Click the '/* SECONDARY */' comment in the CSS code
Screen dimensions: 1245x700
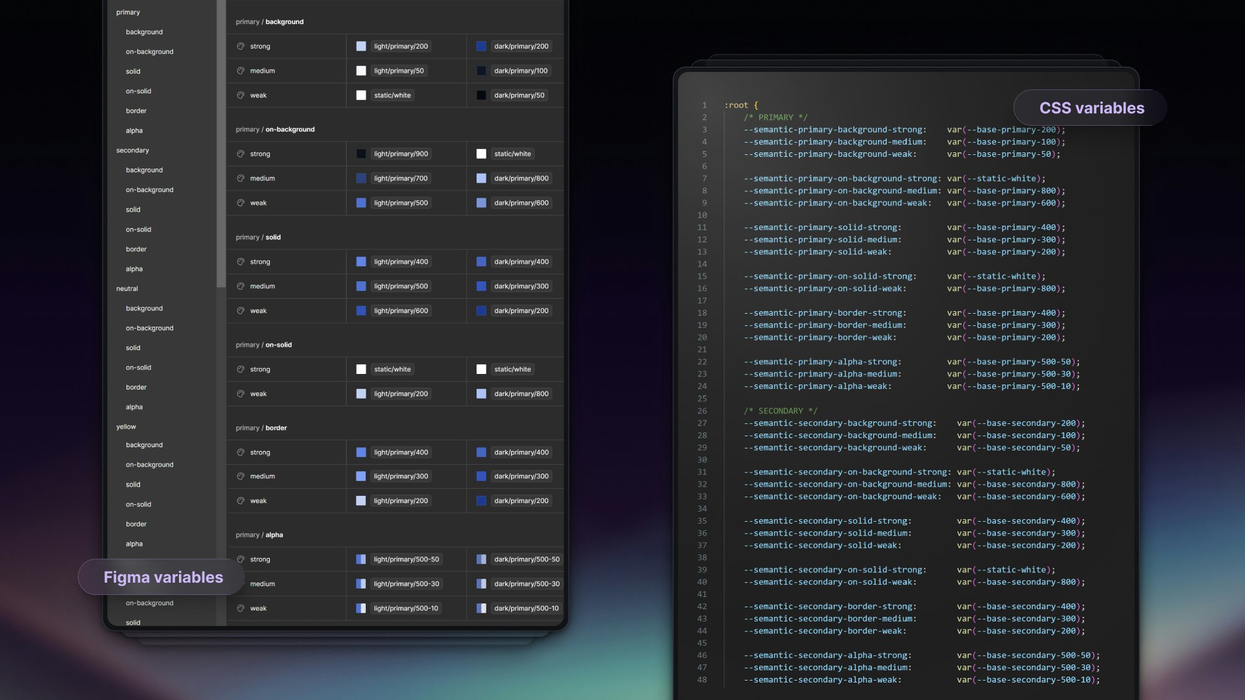pyautogui.click(x=781, y=411)
